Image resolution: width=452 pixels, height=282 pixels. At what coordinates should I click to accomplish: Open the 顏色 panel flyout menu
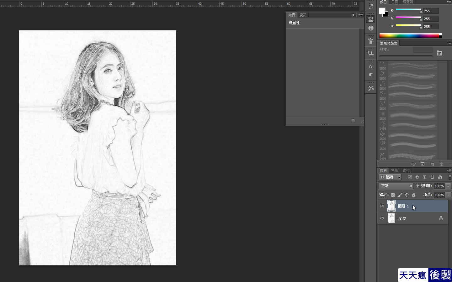pos(449,2)
